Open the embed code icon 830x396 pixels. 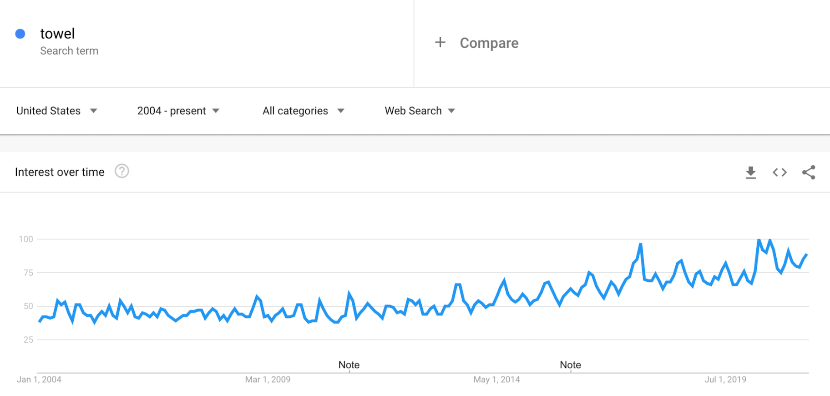click(x=779, y=173)
